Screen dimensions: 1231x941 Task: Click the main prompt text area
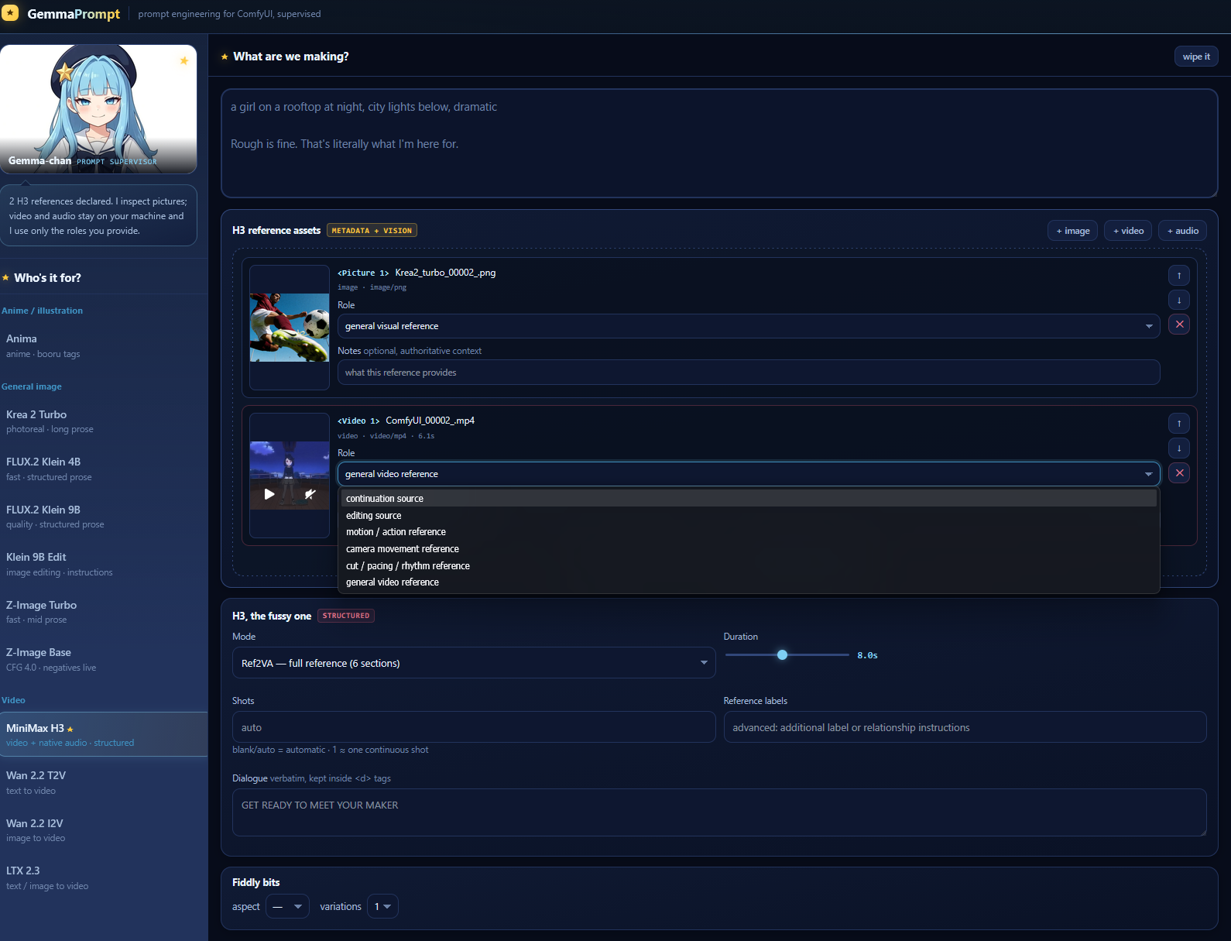(x=719, y=143)
